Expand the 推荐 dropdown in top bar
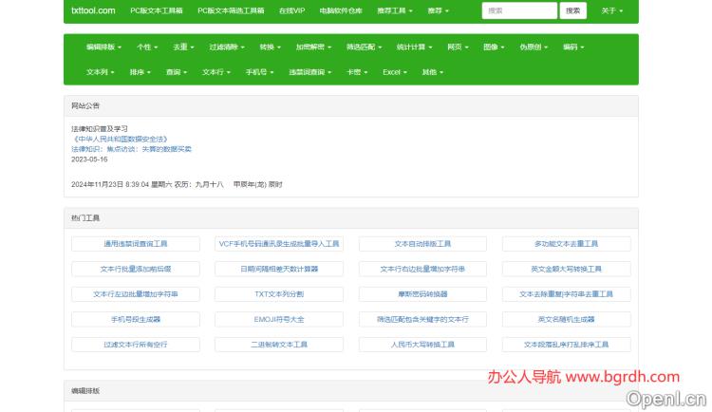This screenshot has width=712, height=412. [x=438, y=10]
